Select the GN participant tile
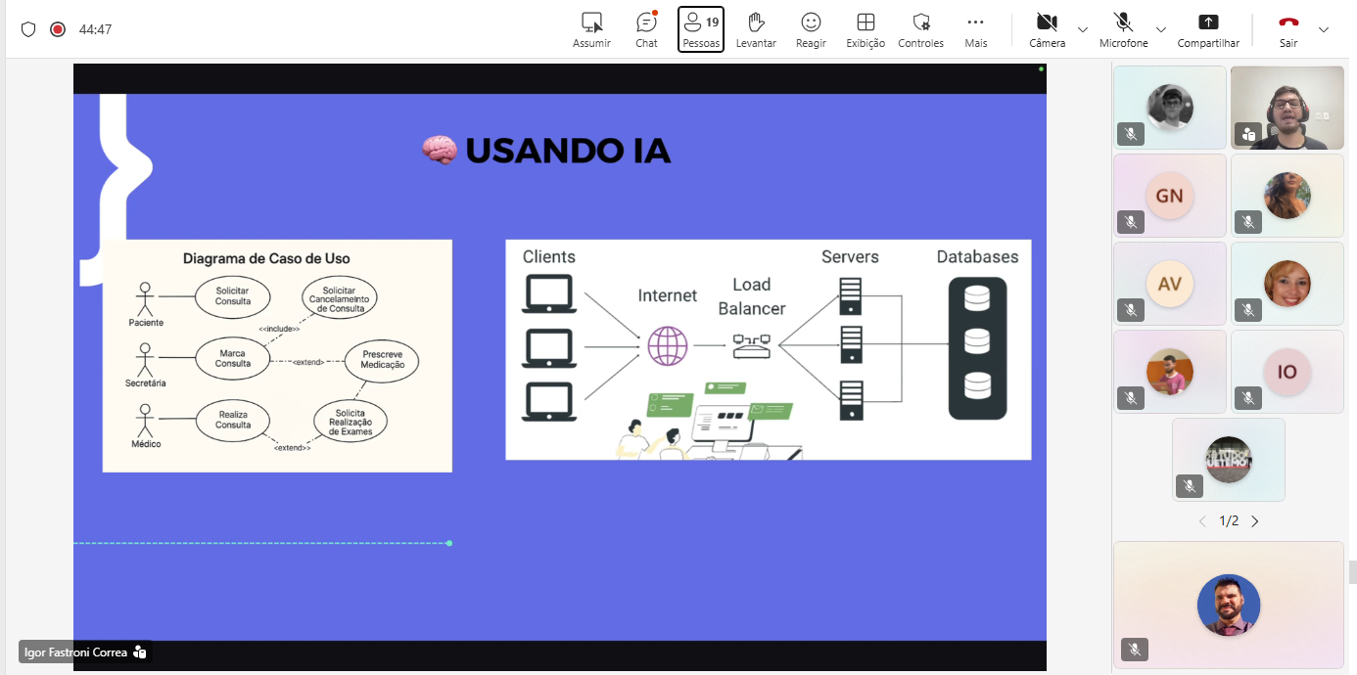The height and width of the screenshot is (675, 1357). pos(1169,196)
